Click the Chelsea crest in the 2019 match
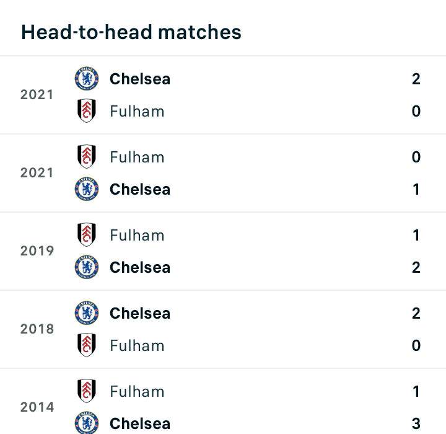The width and height of the screenshot is (446, 434). pyautogui.click(x=87, y=267)
